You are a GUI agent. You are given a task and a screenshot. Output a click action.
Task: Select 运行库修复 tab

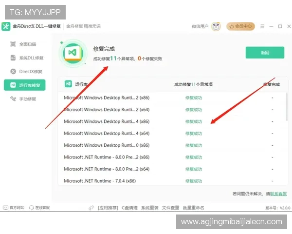point(25,85)
